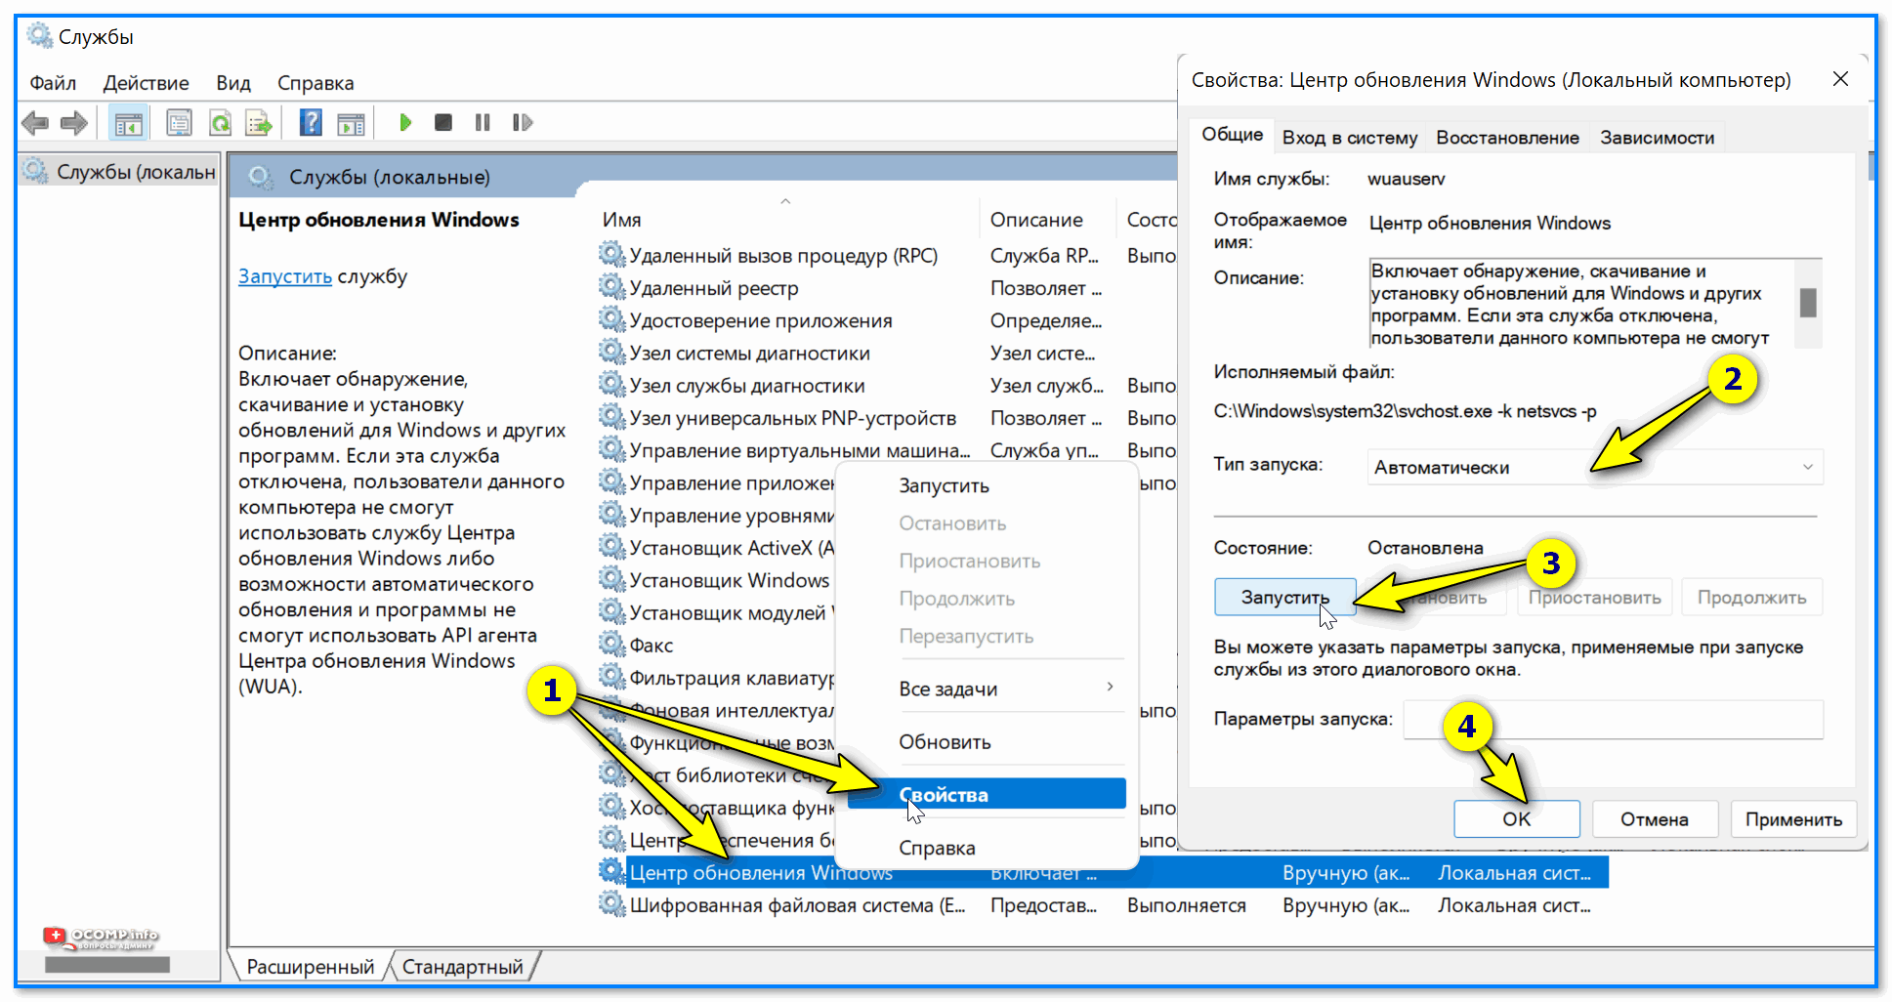Click the Properties sheet toolbar icon
Viewport: 1892px width, 1002px height.
[179, 123]
